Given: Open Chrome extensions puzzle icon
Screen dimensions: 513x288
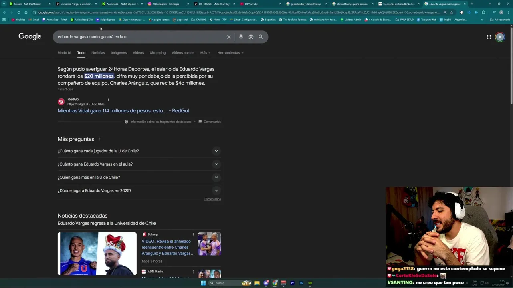Looking at the screenshot, I should [483, 12].
